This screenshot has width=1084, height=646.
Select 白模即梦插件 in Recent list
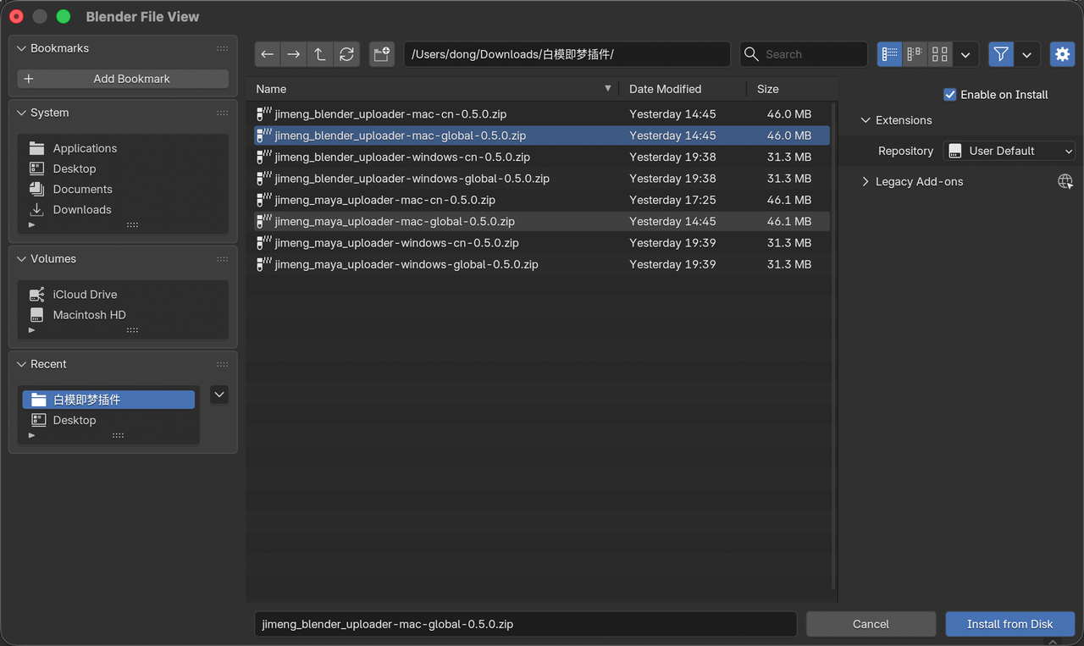click(x=108, y=400)
